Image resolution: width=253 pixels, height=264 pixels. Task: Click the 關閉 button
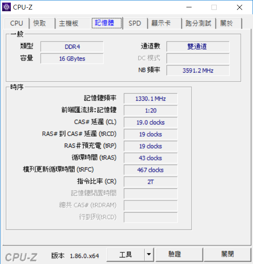click(x=227, y=254)
